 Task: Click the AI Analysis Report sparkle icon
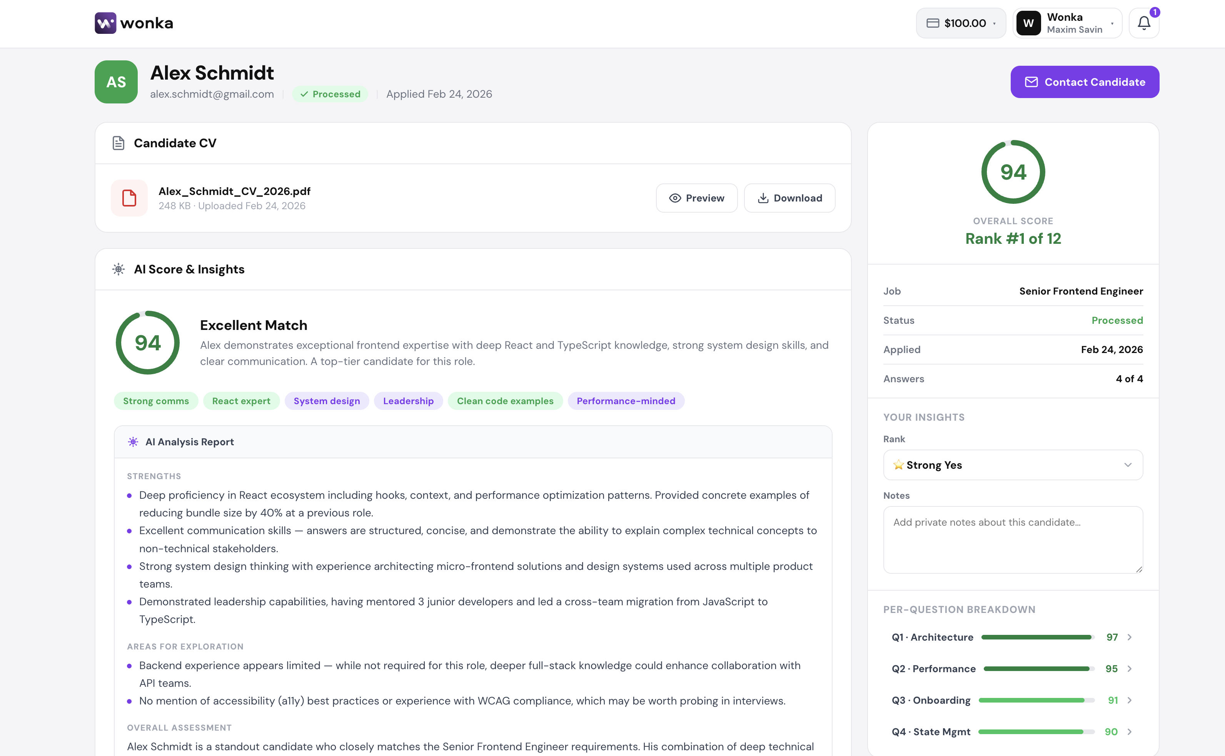point(133,442)
